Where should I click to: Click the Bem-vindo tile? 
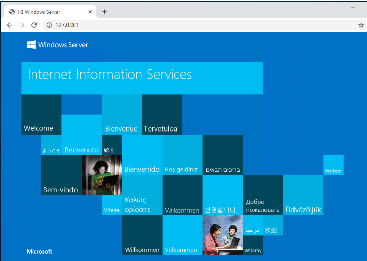61,175
